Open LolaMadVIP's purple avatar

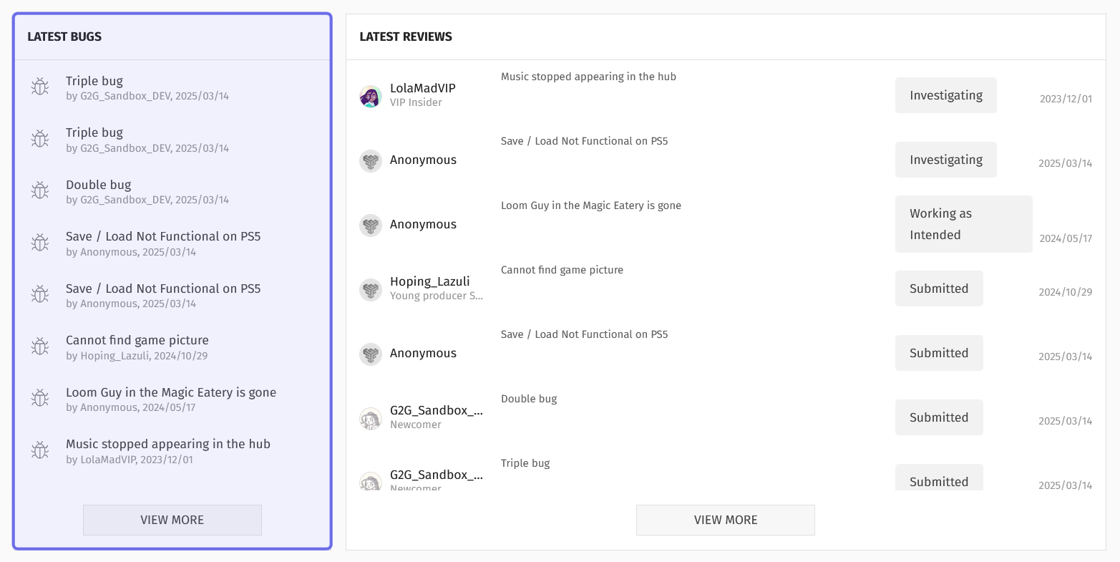click(x=371, y=97)
